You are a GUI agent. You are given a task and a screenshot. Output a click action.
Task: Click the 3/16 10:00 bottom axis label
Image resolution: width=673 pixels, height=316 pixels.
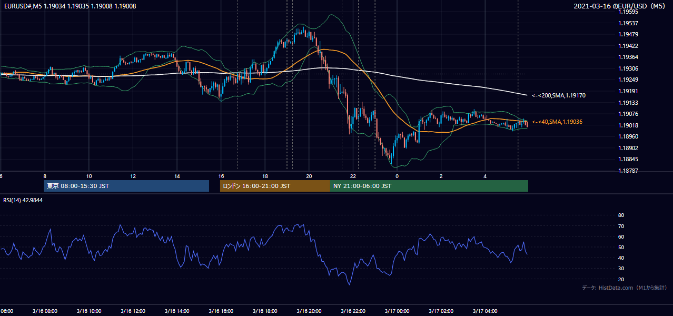[88, 311]
